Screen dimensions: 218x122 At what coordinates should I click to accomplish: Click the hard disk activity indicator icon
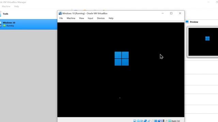point(135,121)
